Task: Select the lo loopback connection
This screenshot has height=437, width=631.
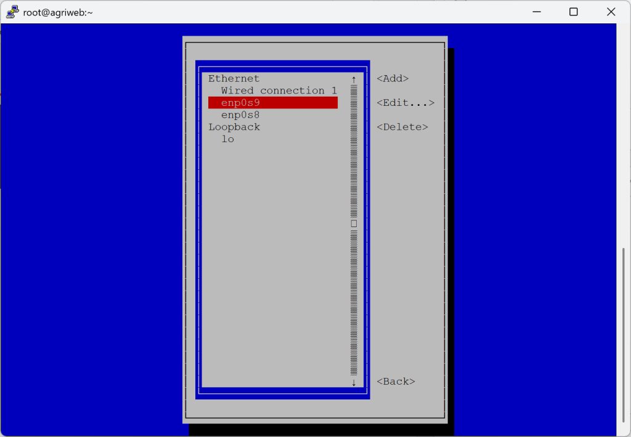Action: pyautogui.click(x=228, y=139)
